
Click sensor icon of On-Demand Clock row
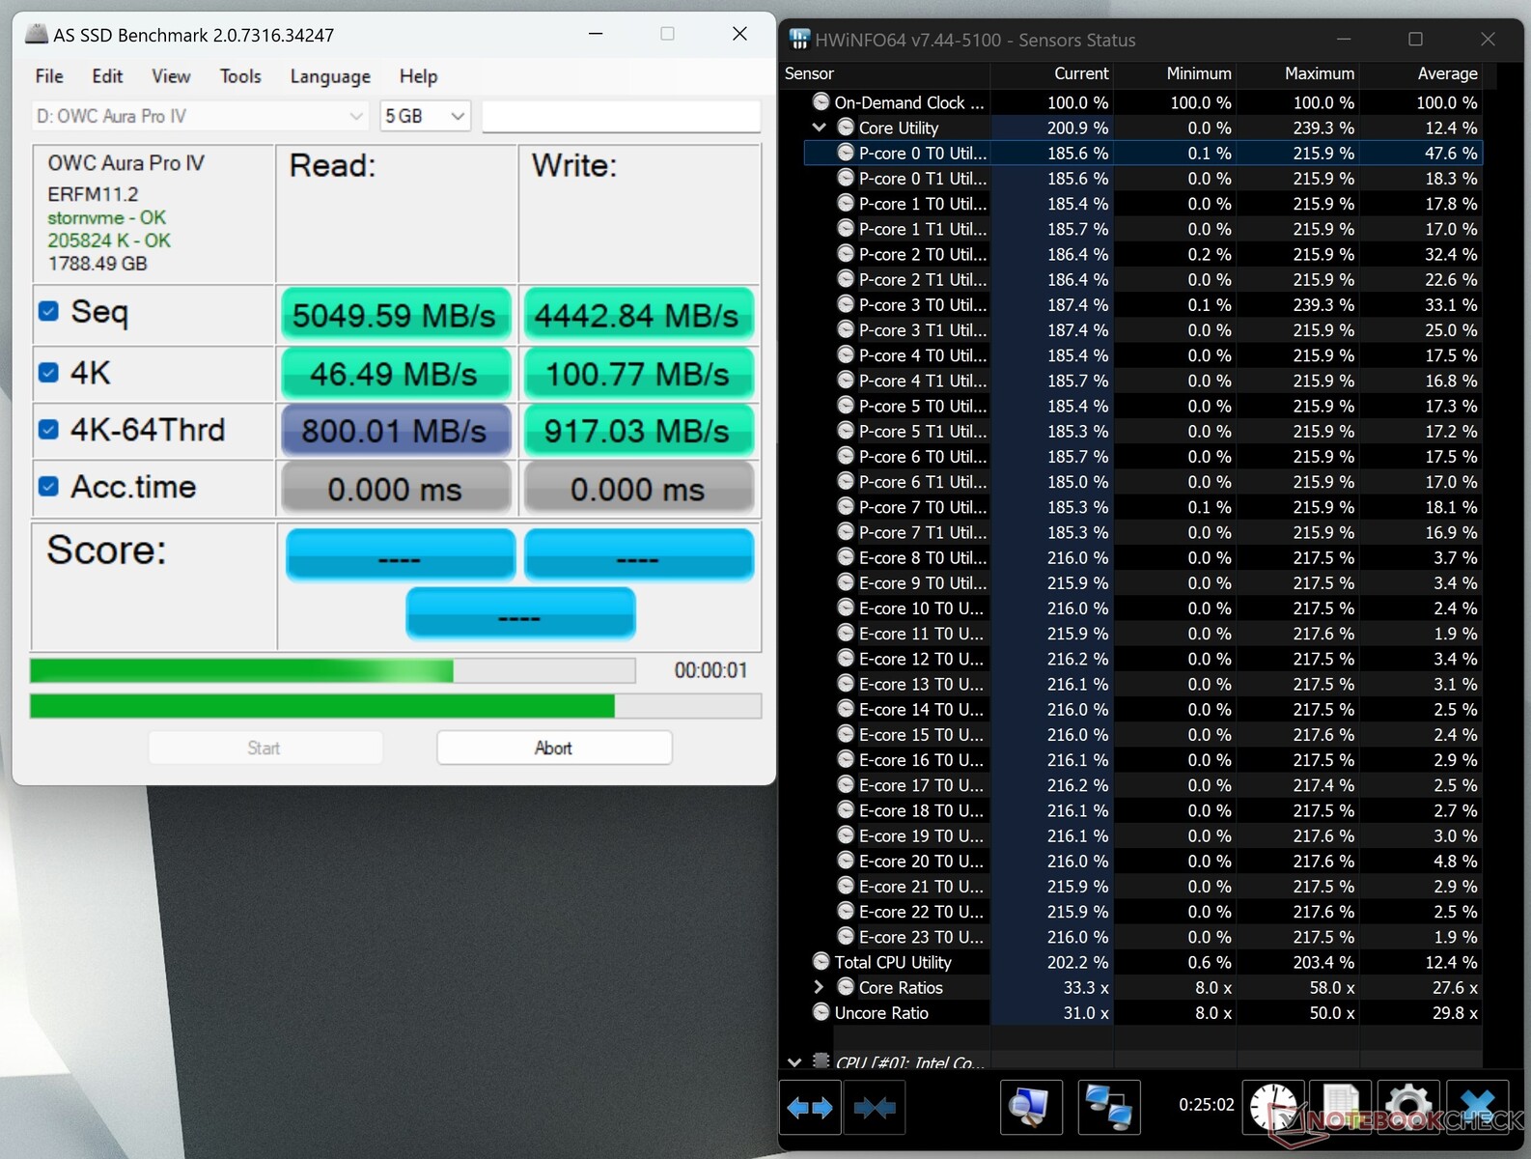tap(821, 101)
